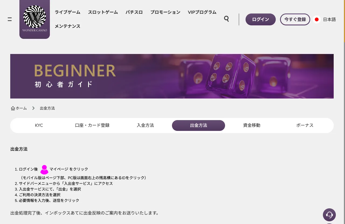345x224 pixels.
Task: Switch to 資金移動 tab
Action: 252,125
